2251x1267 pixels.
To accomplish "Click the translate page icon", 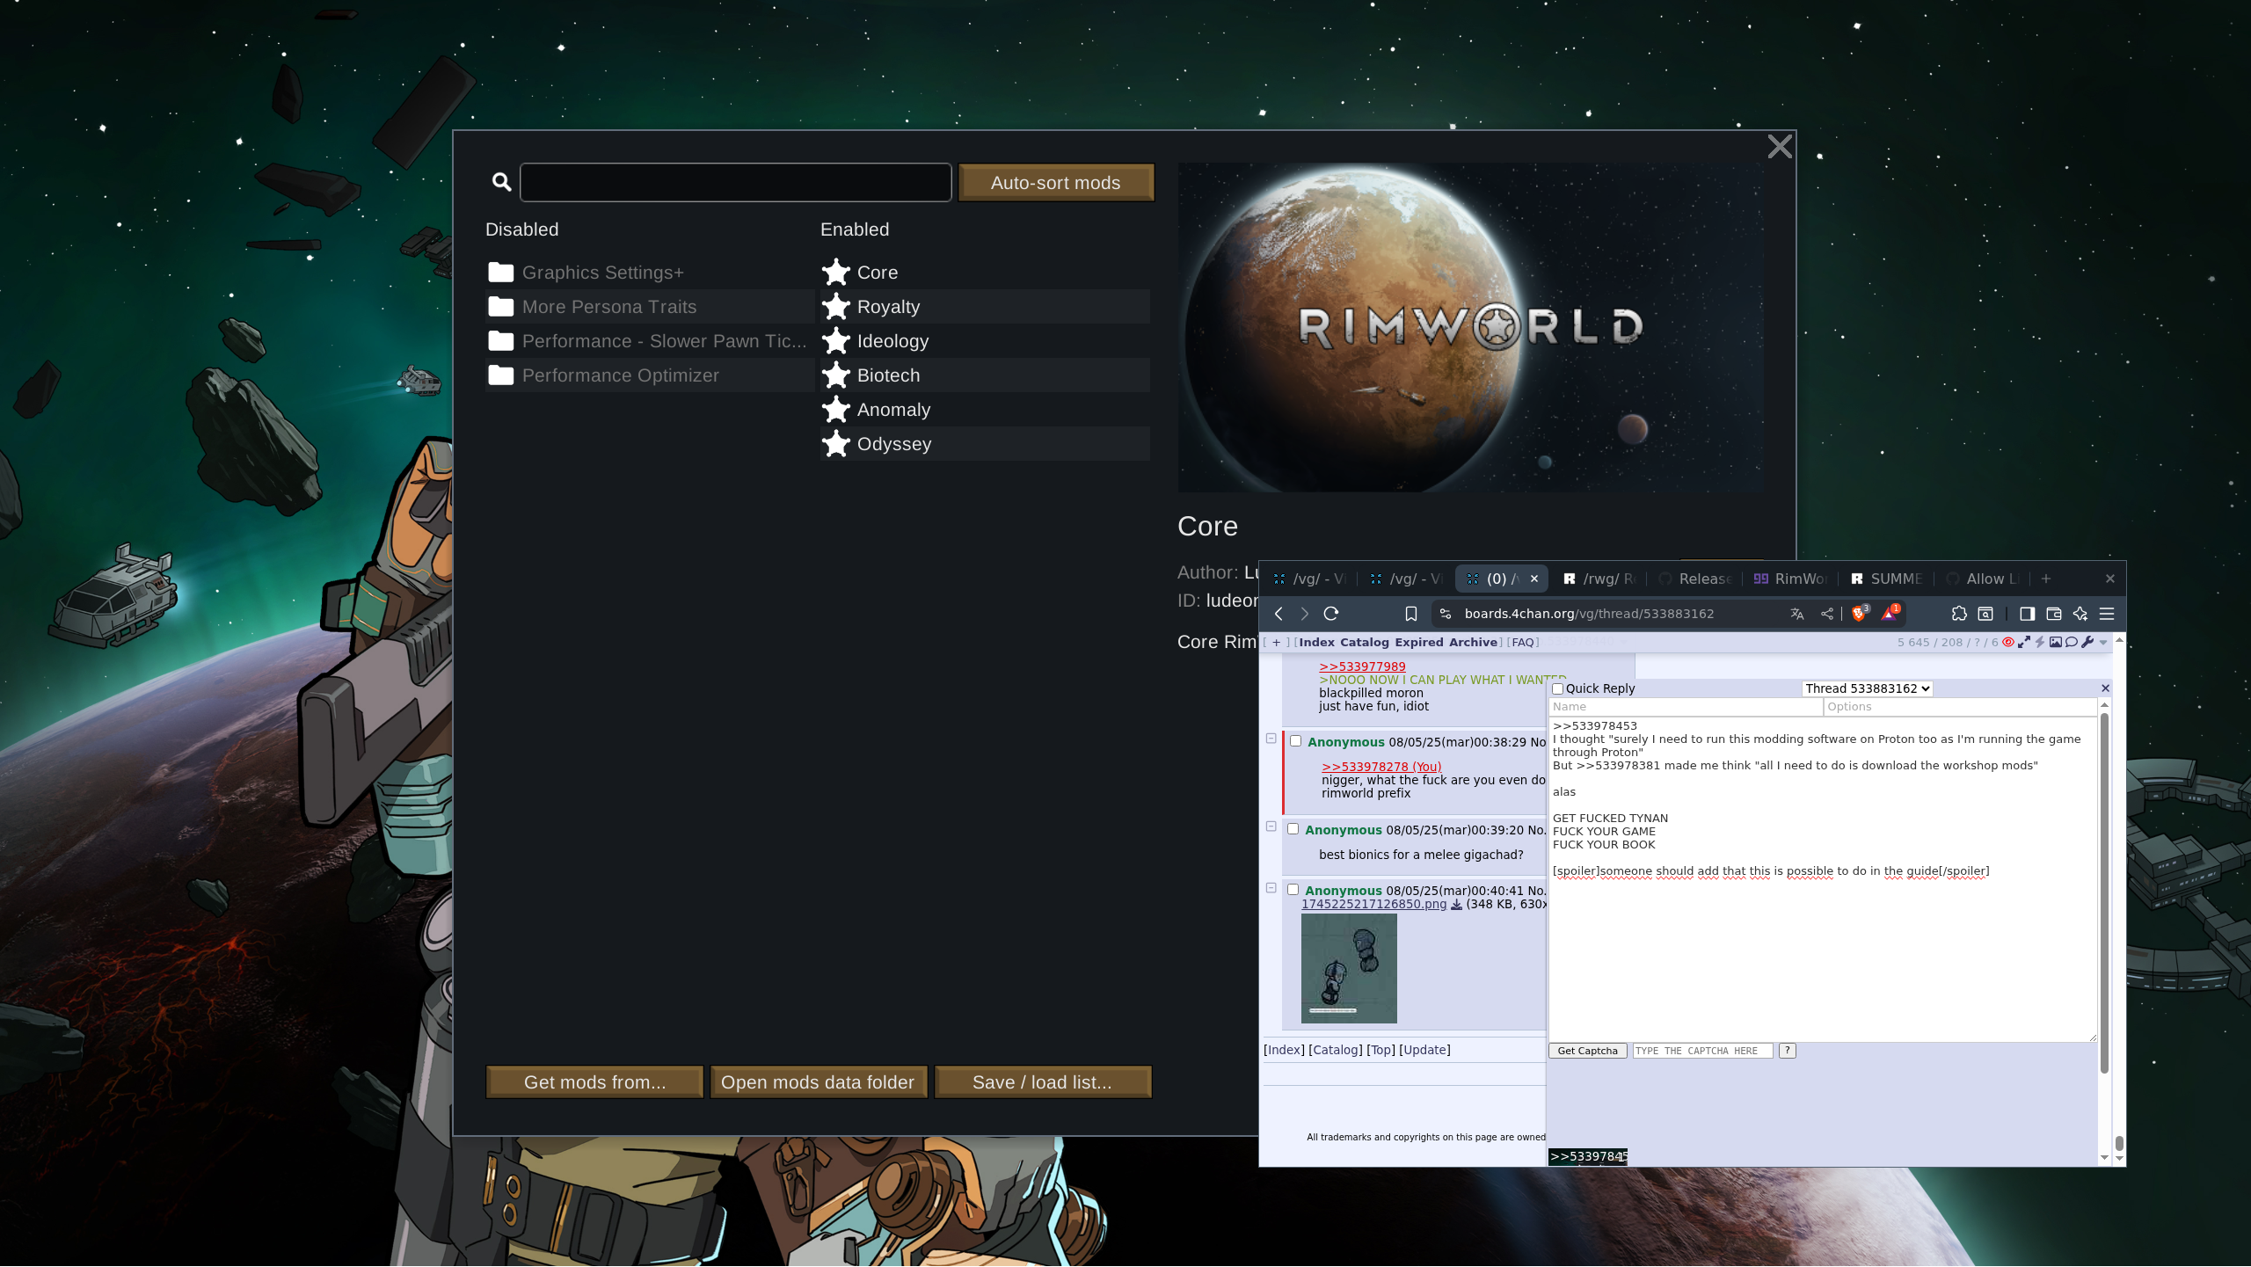I will (x=1797, y=614).
